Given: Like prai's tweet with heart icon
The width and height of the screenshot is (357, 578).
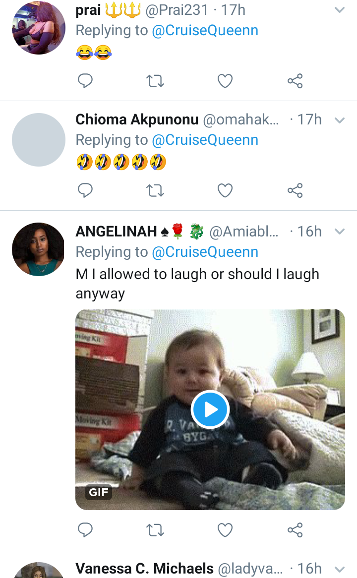Looking at the screenshot, I should click(x=225, y=81).
